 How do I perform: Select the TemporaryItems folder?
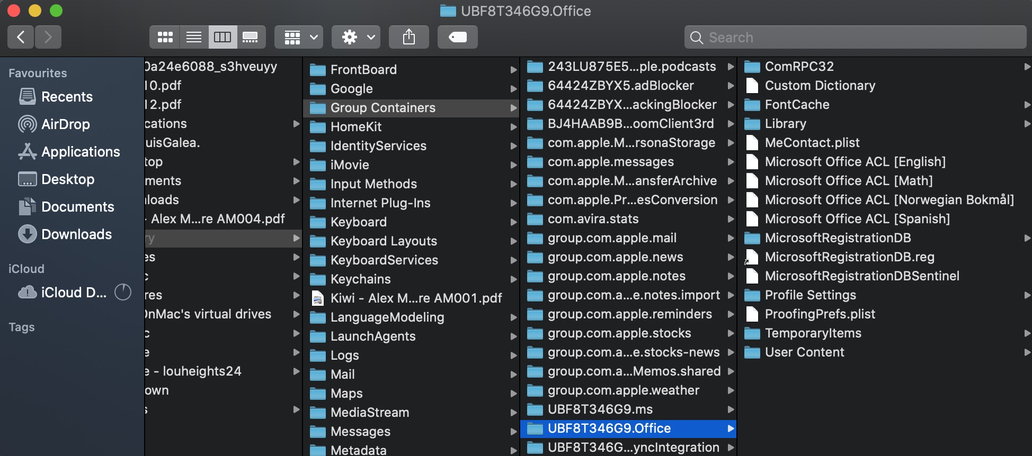(x=885, y=333)
